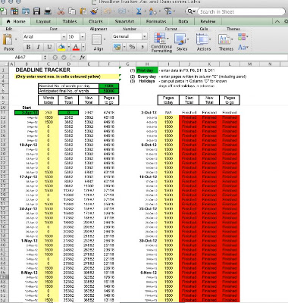
Task: Open search options magnifier dropdown
Action: tap(192, 11)
